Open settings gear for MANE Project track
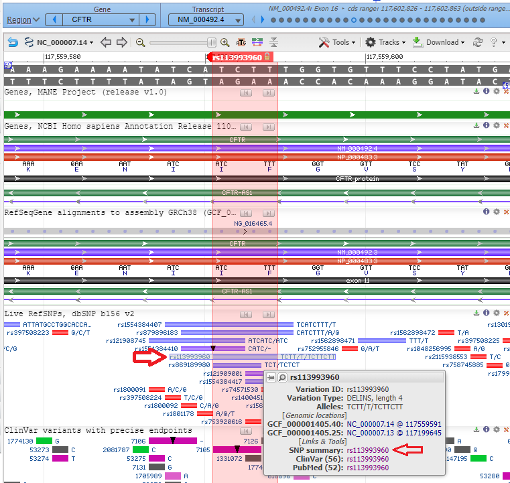Viewport: 510px width, 483px height. 497,91
